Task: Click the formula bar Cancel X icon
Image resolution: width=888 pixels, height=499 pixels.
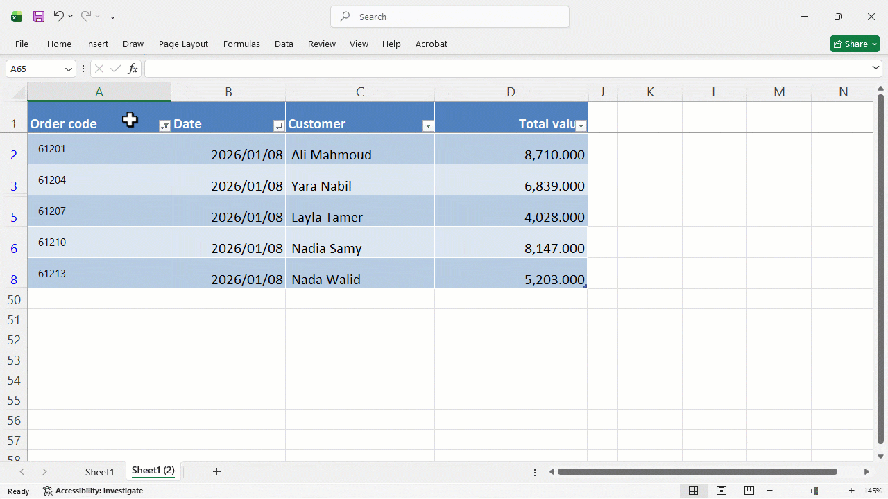Action: 99,69
